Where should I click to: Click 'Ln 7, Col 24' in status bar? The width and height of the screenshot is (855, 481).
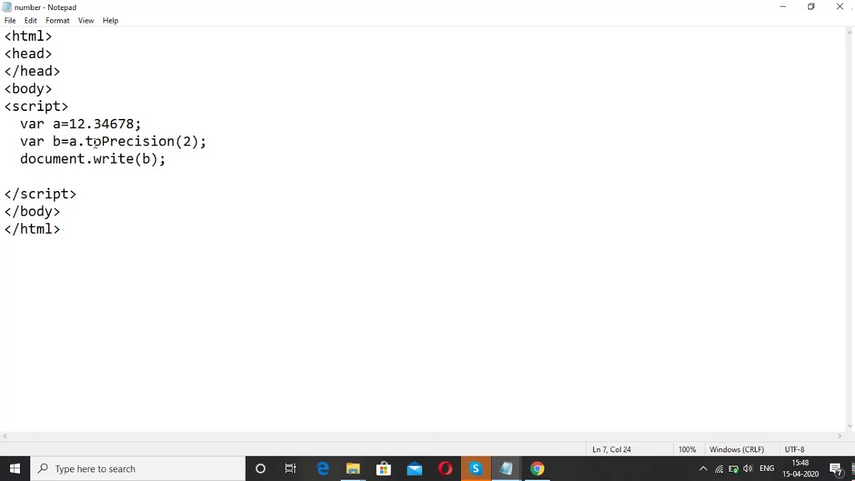click(611, 450)
